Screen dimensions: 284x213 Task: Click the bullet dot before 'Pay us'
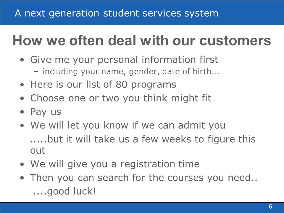(x=22, y=112)
